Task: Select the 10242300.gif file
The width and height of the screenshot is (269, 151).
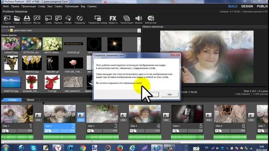Action: [73, 44]
